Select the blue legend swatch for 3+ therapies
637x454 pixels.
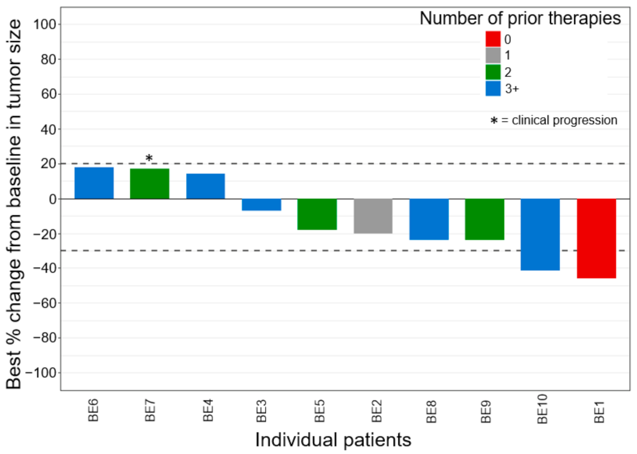click(x=493, y=89)
